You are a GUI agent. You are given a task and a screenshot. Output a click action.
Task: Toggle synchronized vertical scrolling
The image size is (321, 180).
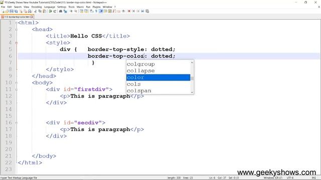81,11
